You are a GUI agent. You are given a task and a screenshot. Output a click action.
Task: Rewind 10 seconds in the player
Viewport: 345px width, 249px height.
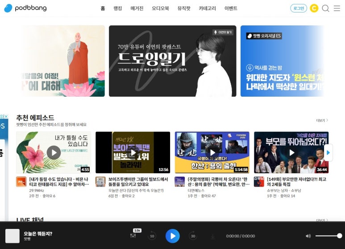tap(152, 236)
